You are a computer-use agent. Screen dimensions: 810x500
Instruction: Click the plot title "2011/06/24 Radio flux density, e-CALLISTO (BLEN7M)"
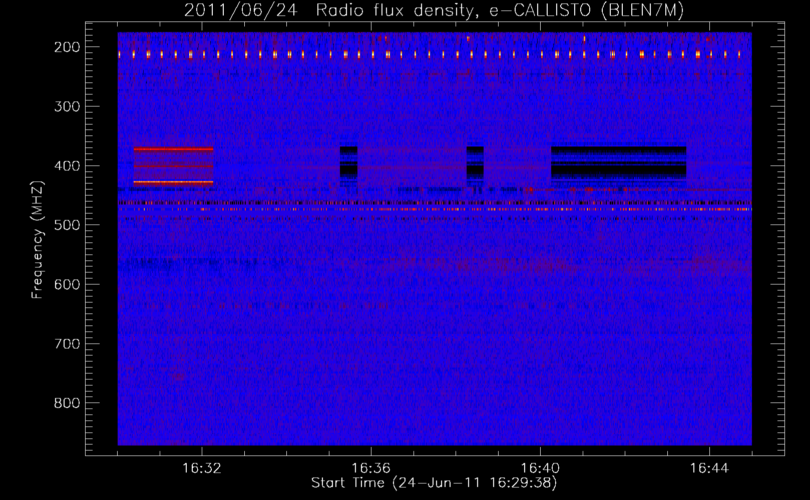tap(434, 10)
